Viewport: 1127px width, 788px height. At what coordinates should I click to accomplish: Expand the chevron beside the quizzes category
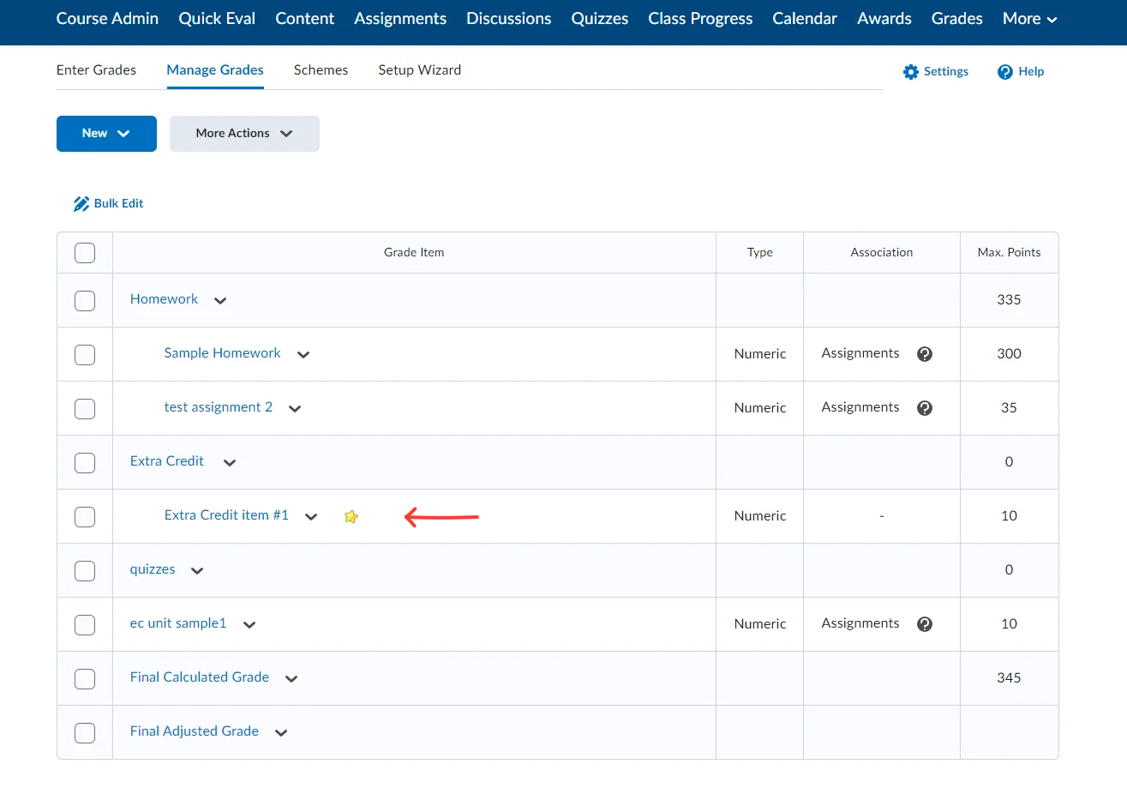(195, 569)
